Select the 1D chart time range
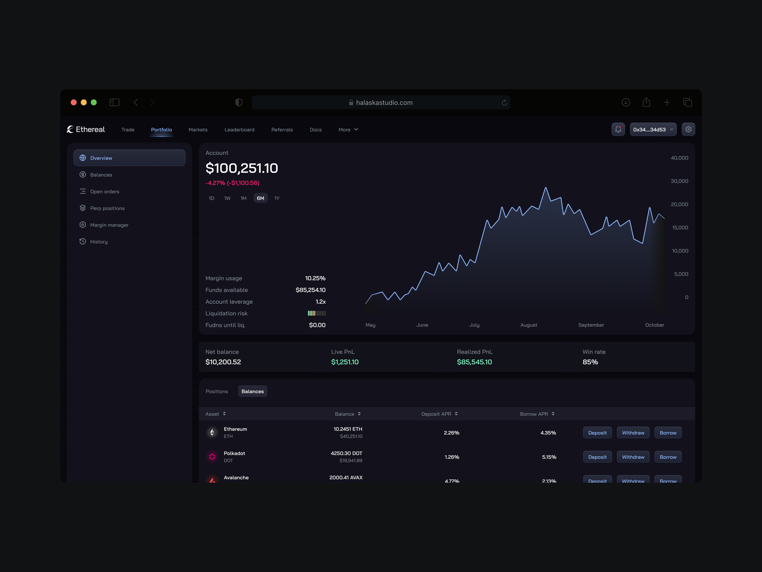Viewport: 762px width, 572px height. point(212,198)
